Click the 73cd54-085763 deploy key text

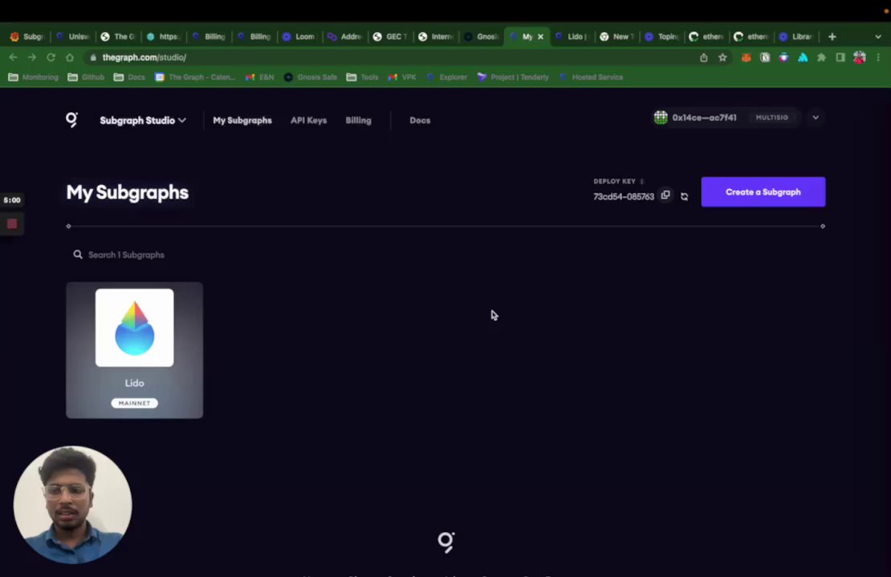click(x=624, y=196)
